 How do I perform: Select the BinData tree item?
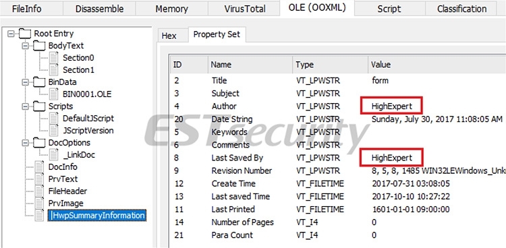tap(62, 82)
